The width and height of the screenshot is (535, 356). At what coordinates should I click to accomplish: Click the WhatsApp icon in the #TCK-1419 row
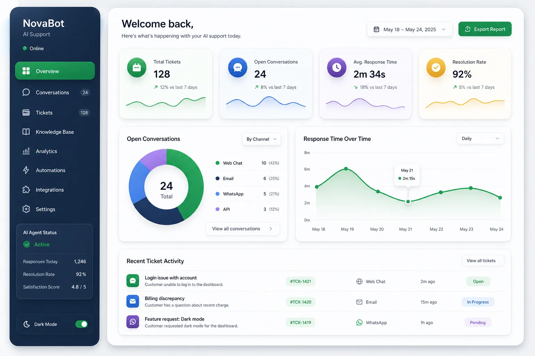359,323
